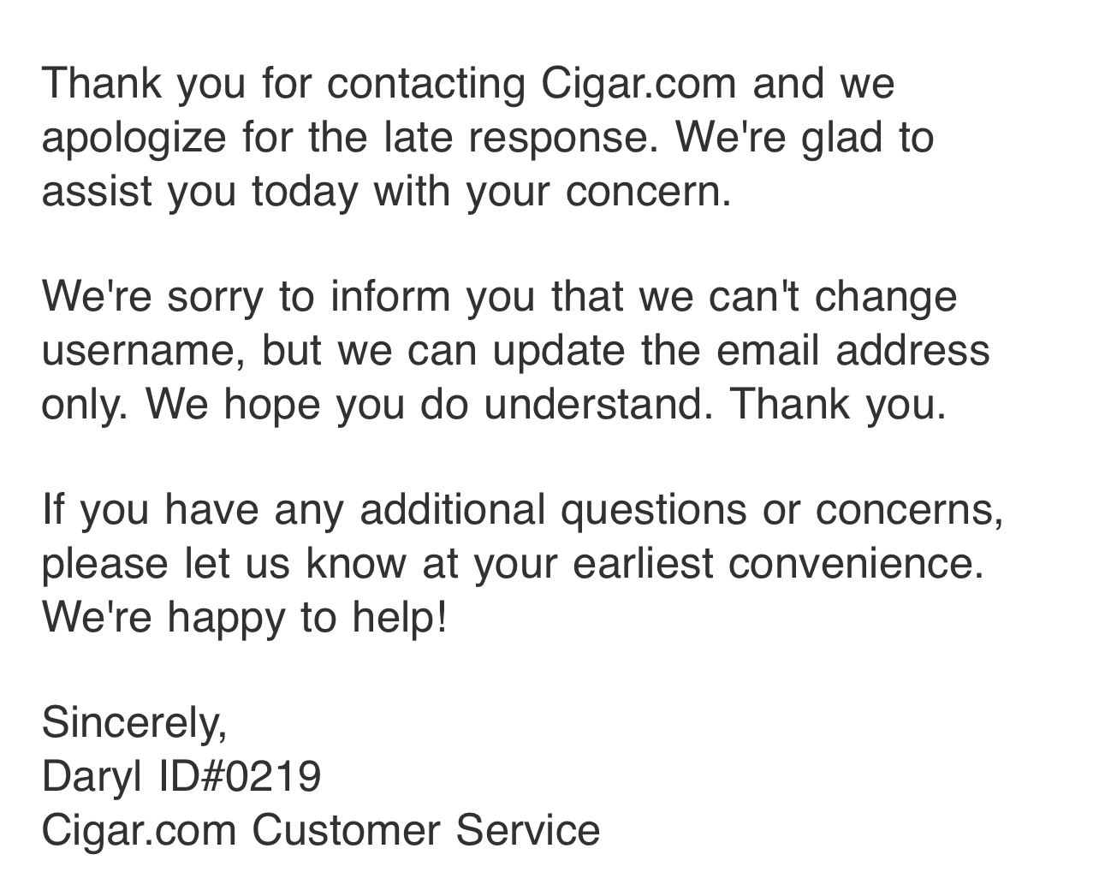Click the word "apologize" in first paragraph

pyautogui.click(x=134, y=137)
